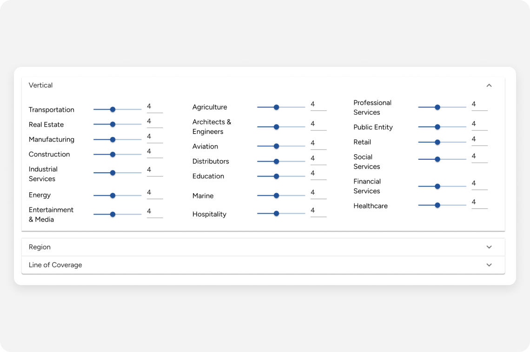Click the Real Estate slider handle
The height and width of the screenshot is (352, 530).
(113, 124)
